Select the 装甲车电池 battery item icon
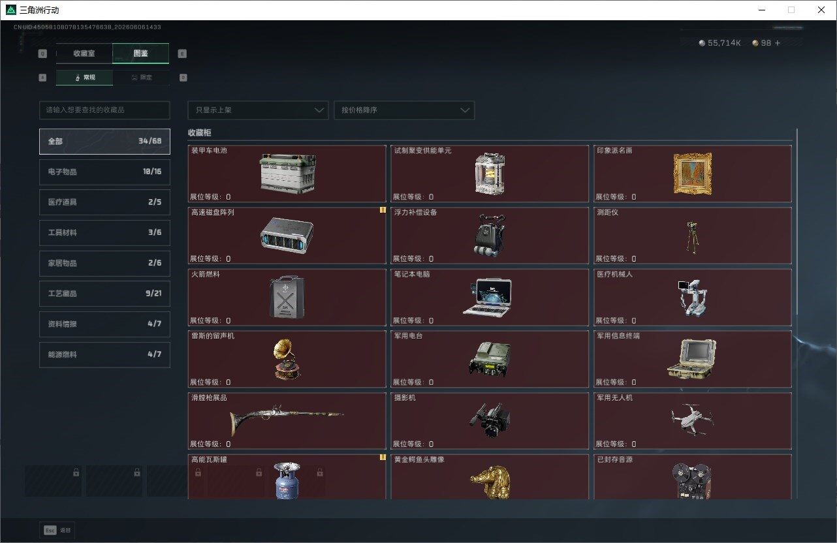837x543 pixels. 288,173
